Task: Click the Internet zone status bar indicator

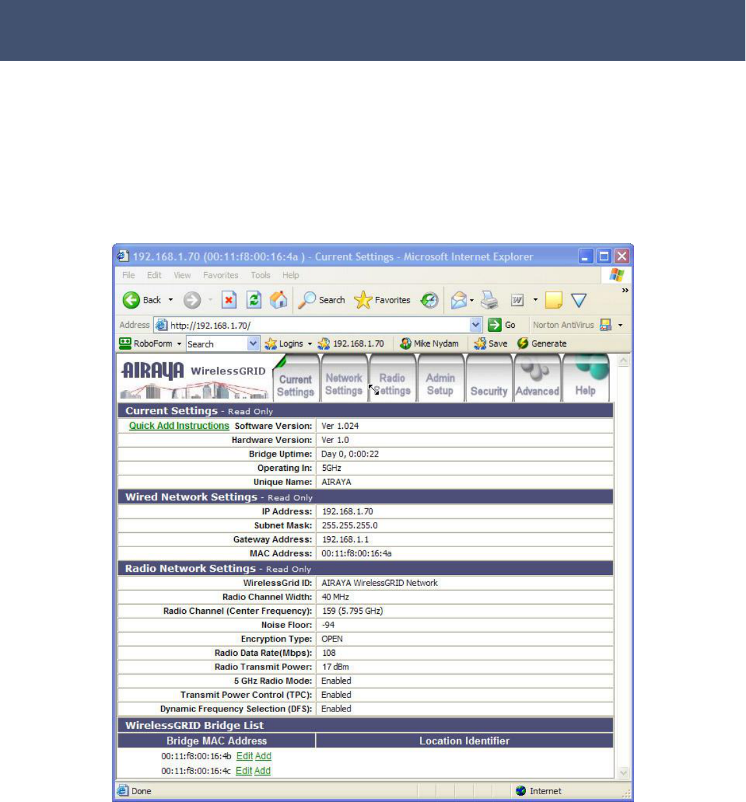Action: pyautogui.click(x=538, y=791)
